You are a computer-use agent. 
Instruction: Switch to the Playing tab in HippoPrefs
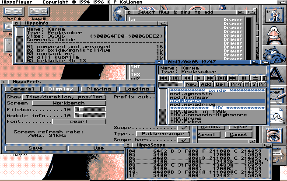tap(98, 89)
